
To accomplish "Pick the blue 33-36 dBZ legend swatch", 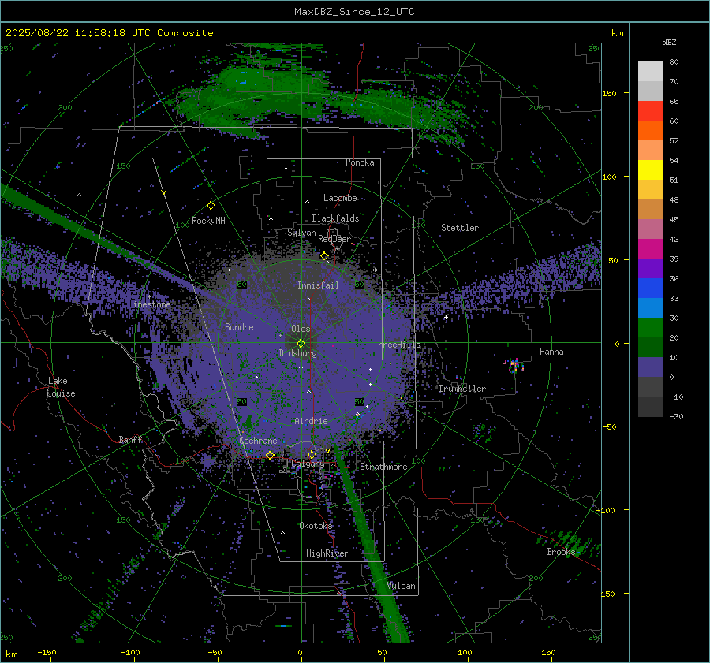I will [650, 289].
